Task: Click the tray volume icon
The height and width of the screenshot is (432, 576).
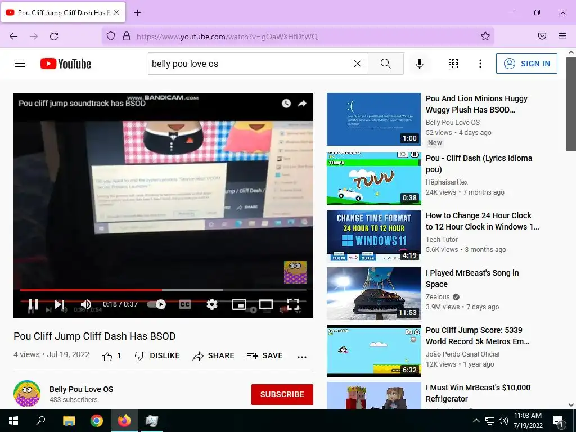Action: 503,421
